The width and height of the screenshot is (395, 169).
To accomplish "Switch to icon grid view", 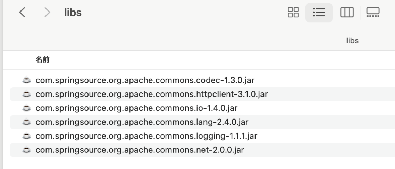I will pos(293,13).
